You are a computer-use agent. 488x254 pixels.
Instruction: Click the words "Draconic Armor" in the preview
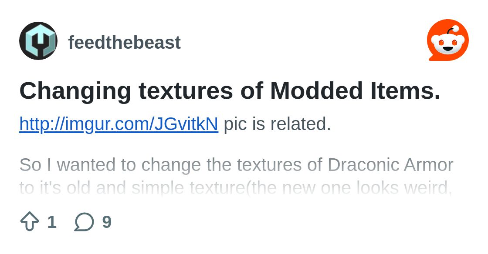point(390,164)
